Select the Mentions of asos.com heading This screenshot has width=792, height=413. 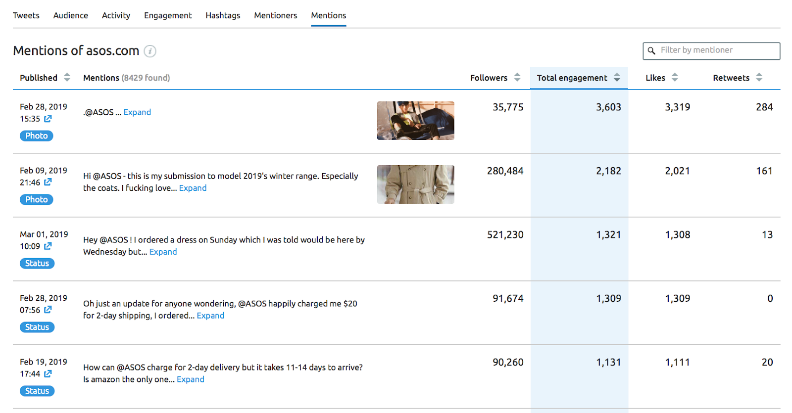[x=76, y=50]
